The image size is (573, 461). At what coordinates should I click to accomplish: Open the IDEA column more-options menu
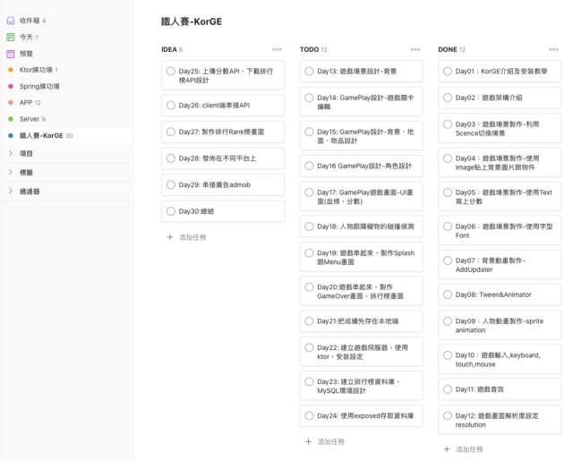pyautogui.click(x=277, y=49)
